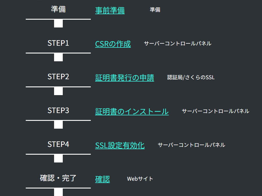Select the 準備 step heading
This screenshot has width=262, height=196.
(x=58, y=9)
